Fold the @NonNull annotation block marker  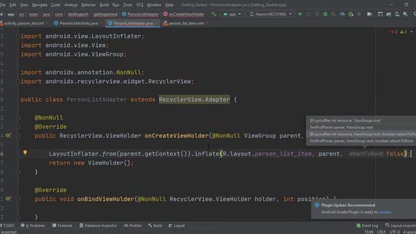pos(18,118)
